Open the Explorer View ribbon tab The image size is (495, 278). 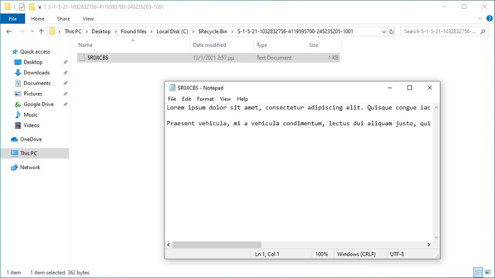coord(88,19)
